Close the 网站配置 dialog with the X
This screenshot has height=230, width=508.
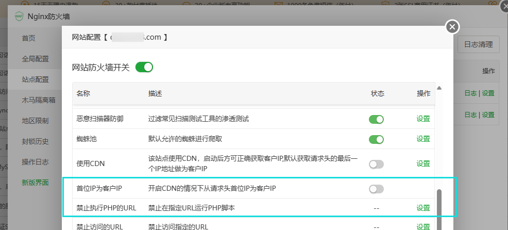point(452,27)
